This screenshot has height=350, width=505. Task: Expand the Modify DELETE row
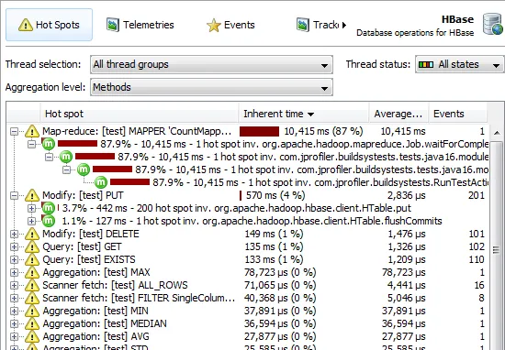(x=14, y=234)
